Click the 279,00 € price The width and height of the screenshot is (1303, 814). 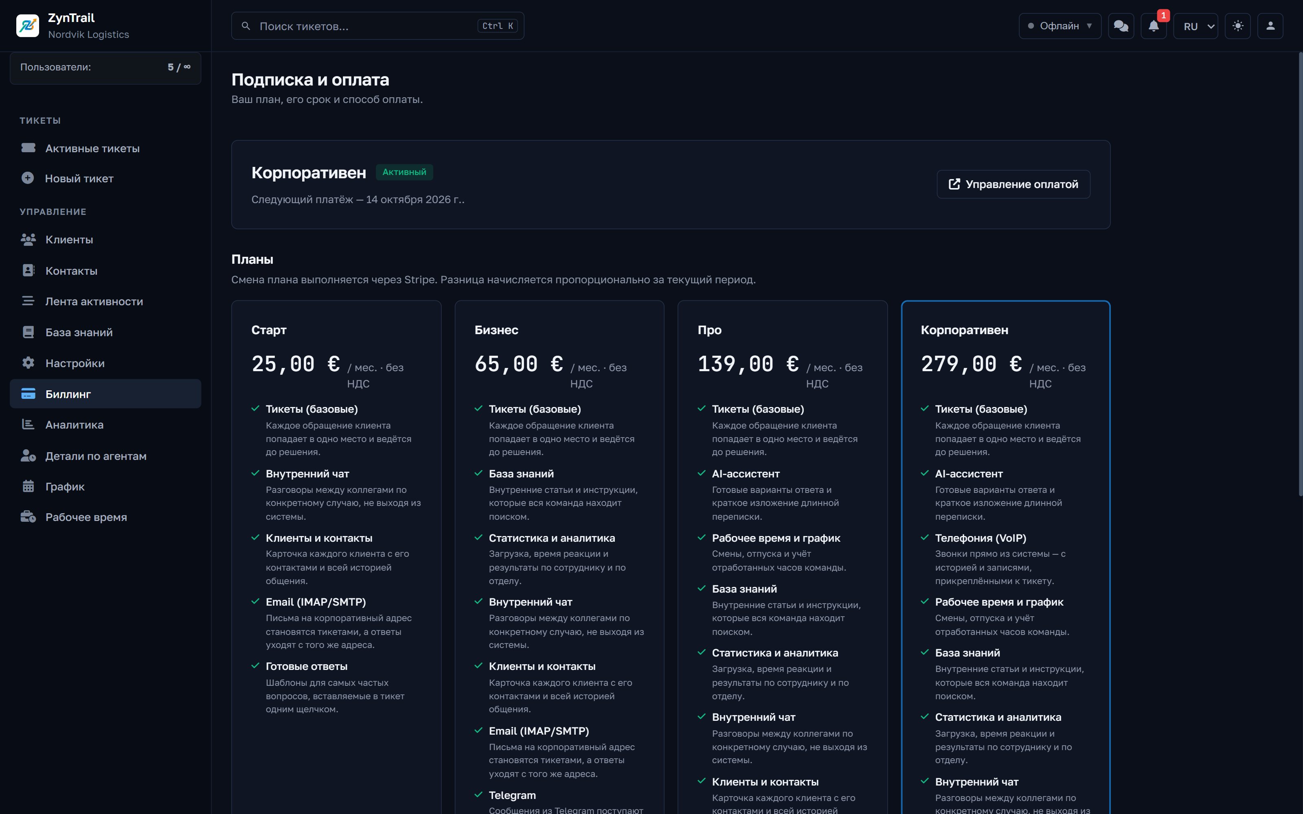pos(971,364)
